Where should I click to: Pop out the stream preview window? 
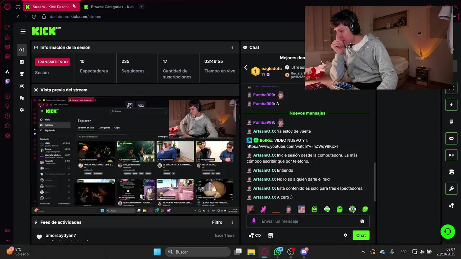(x=130, y=105)
